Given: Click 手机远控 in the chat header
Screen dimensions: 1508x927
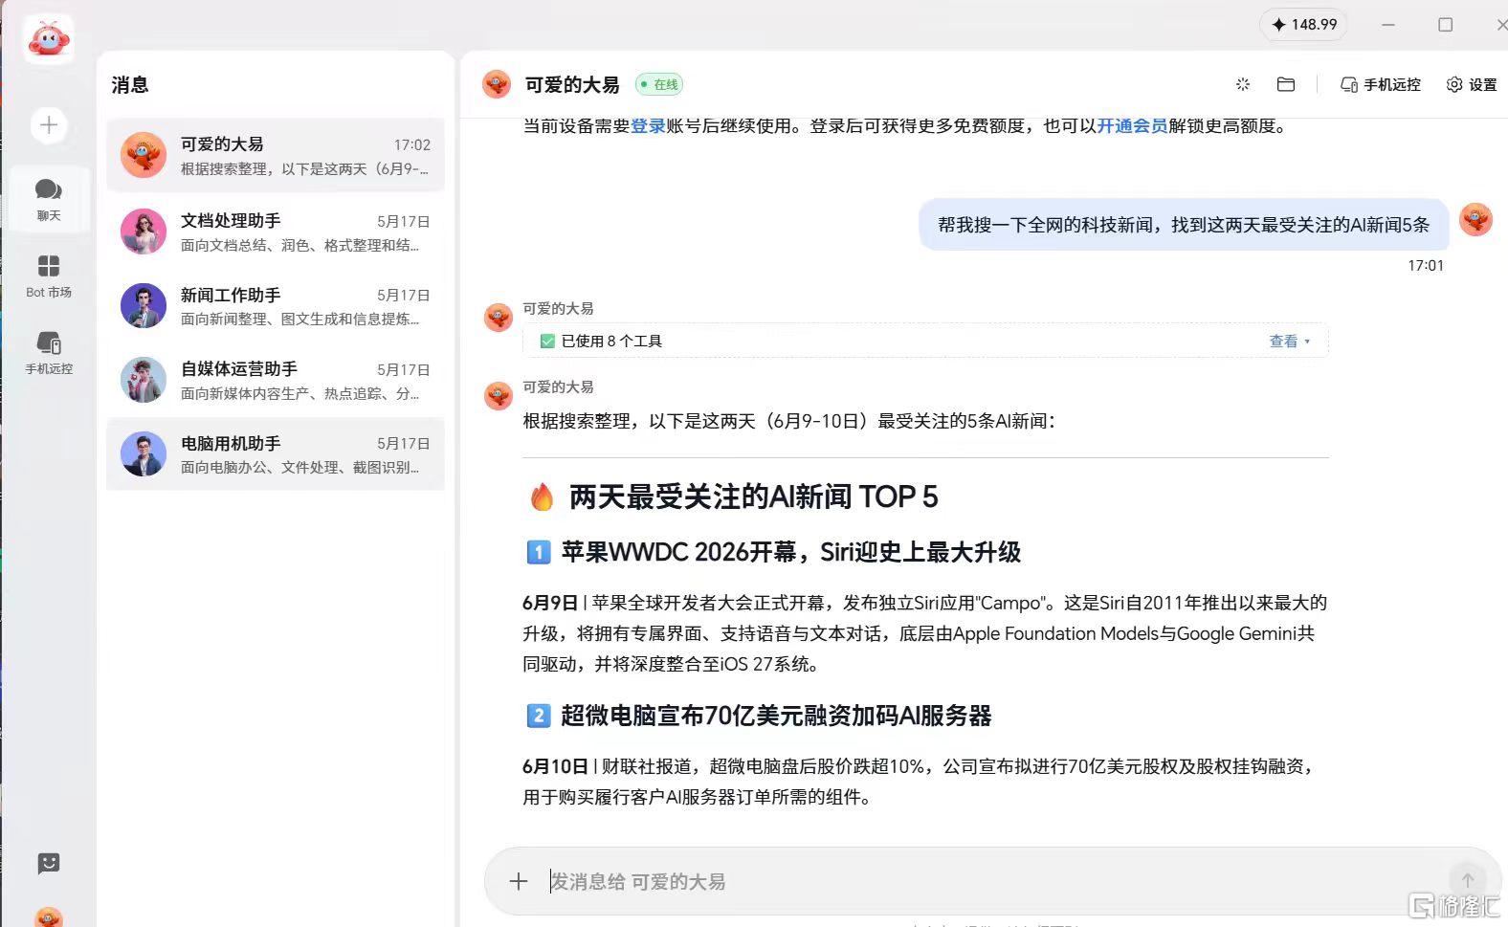Looking at the screenshot, I should (1380, 84).
